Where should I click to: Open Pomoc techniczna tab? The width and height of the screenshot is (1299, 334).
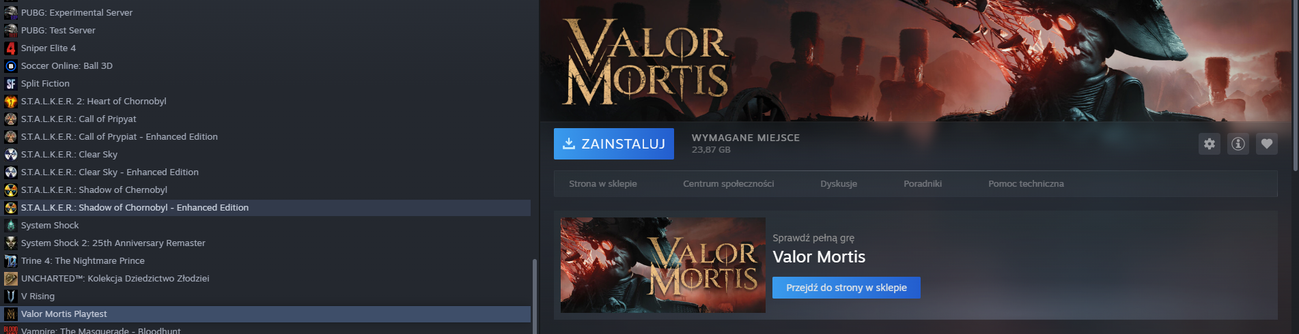1026,184
